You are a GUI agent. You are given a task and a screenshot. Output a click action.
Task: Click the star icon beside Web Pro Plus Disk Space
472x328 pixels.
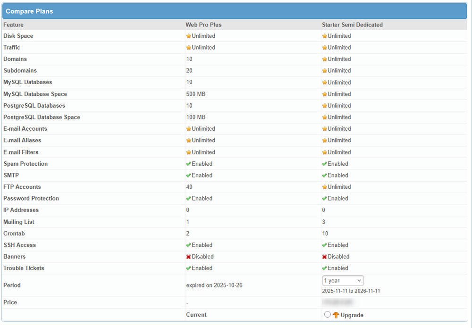pyautogui.click(x=188, y=35)
